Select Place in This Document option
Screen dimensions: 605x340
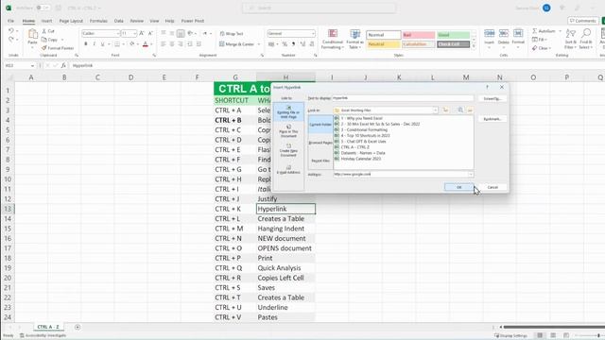(288, 131)
